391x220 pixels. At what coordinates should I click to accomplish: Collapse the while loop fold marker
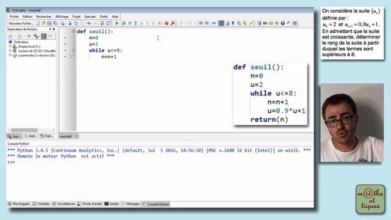pyautogui.click(x=73, y=50)
